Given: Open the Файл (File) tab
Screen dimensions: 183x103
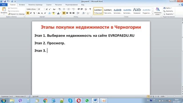Looking at the screenshot, I should (x=4, y=5).
